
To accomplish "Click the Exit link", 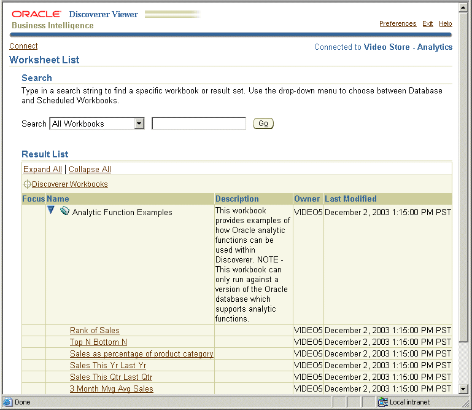I will (427, 23).
